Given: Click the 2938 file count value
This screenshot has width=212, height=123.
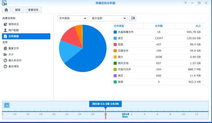Looking at the screenshot, I should 159,57.
